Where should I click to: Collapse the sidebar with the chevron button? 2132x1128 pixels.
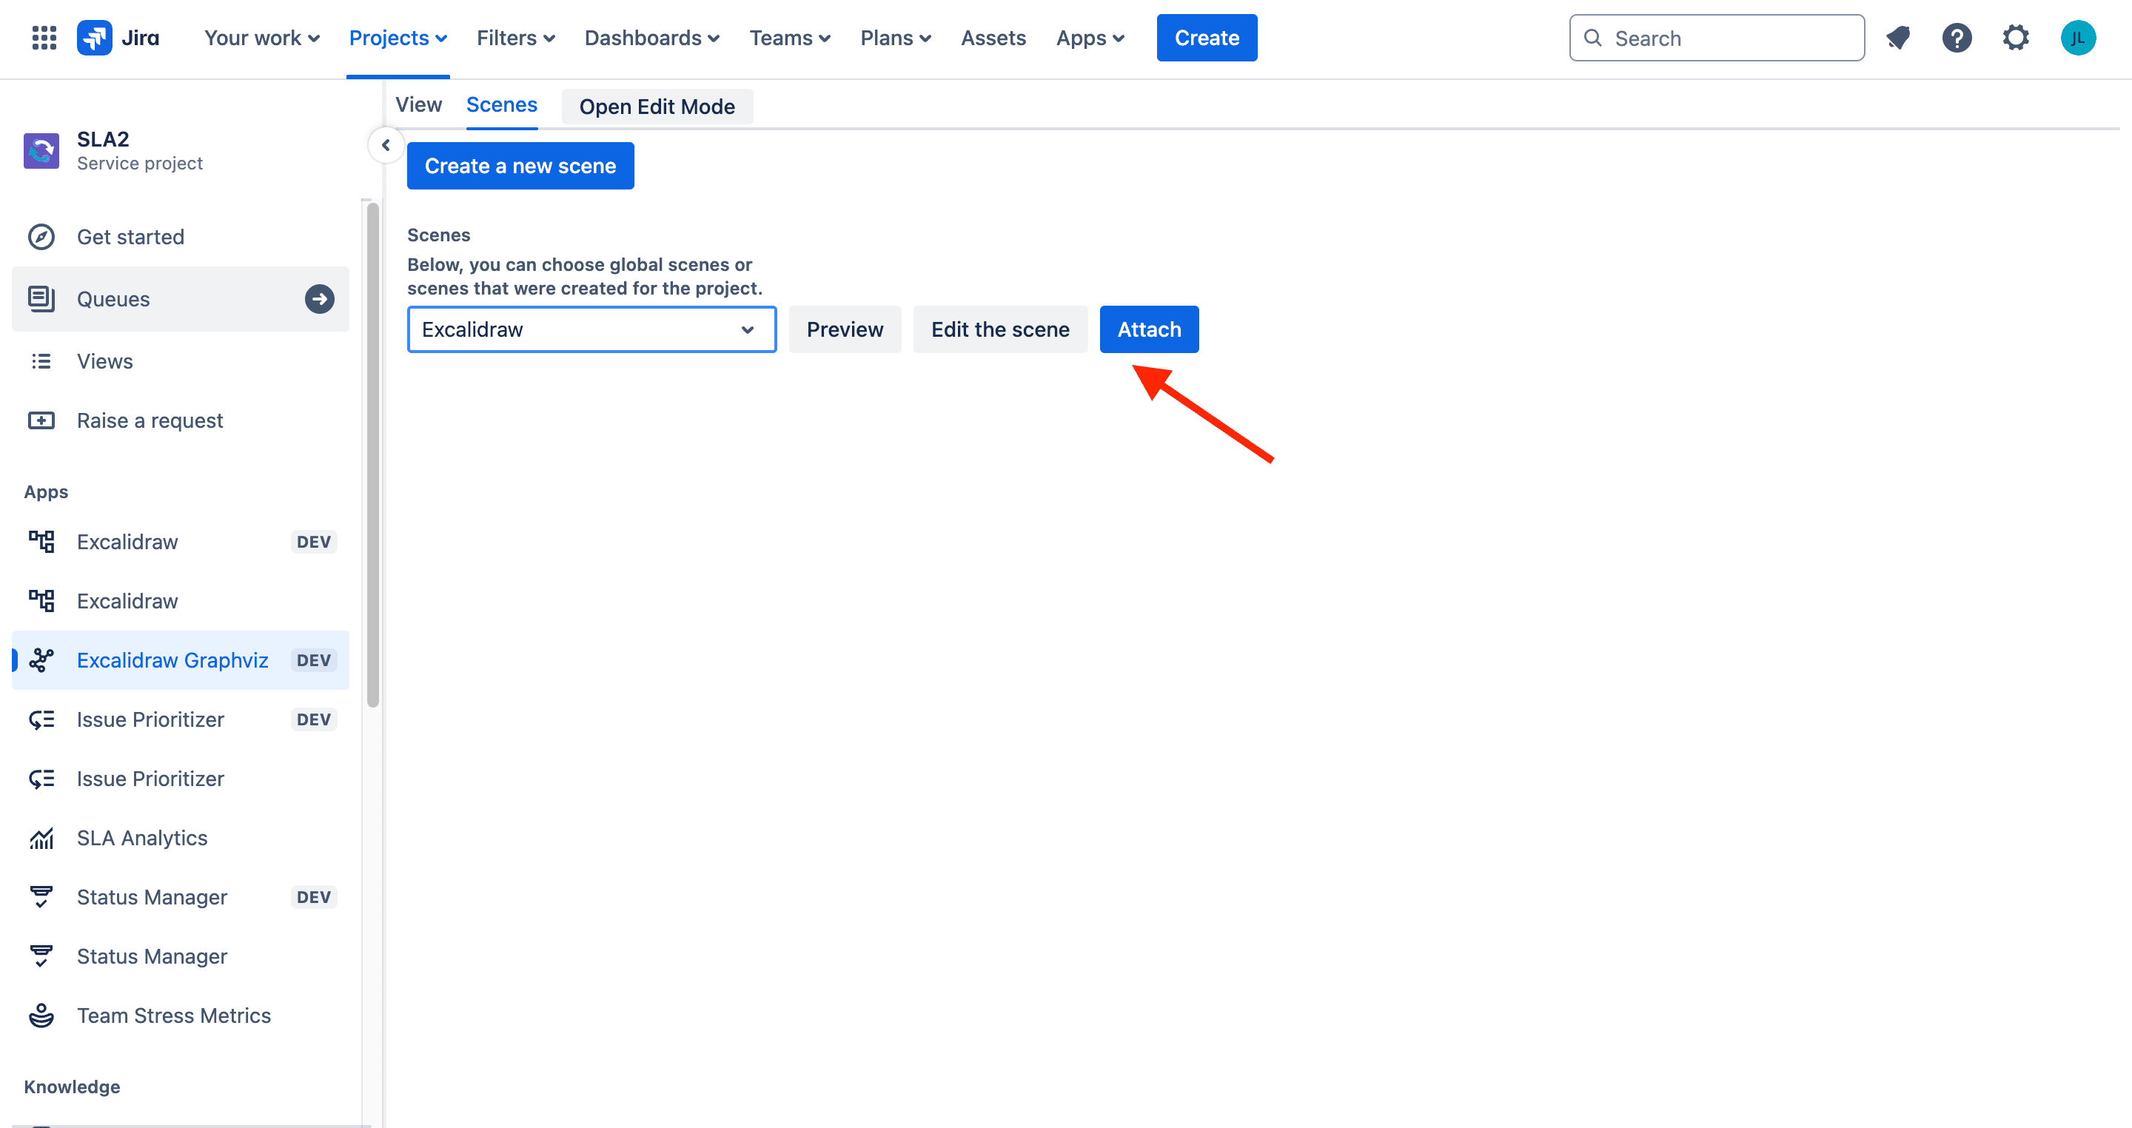click(x=386, y=146)
